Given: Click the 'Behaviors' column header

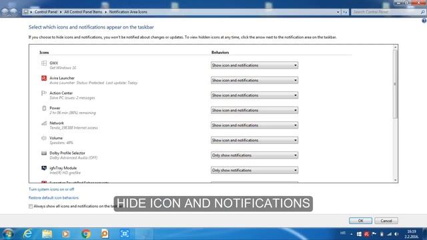Looking at the screenshot, I should (x=220, y=52).
